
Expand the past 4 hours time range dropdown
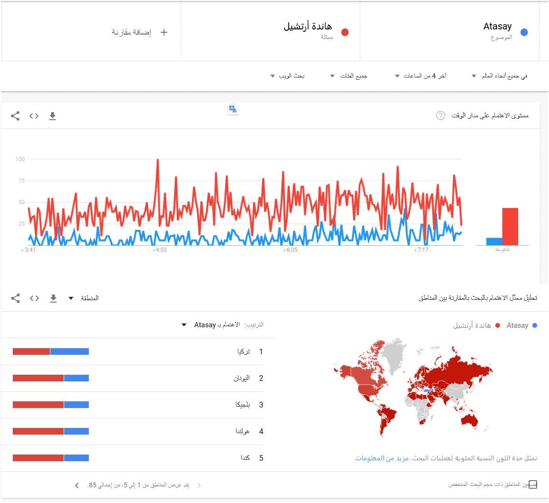421,76
